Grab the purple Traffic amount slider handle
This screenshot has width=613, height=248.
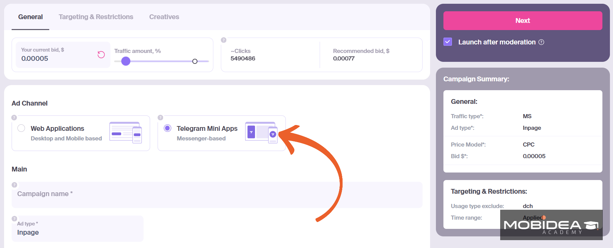[x=126, y=61]
